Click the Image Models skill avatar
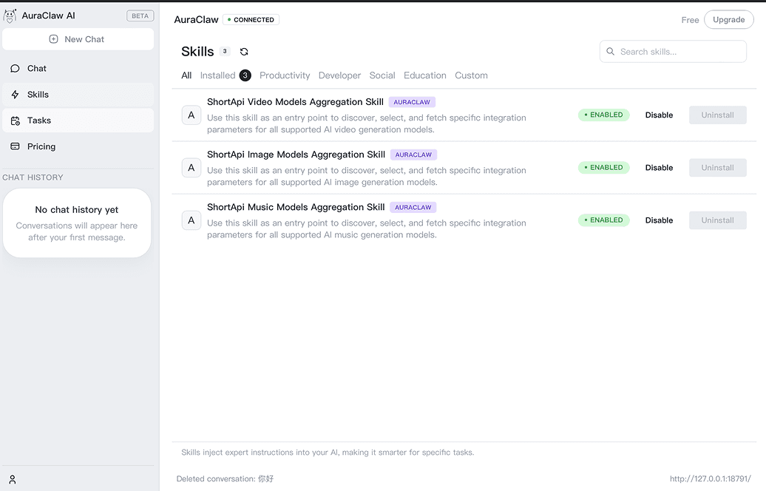 point(191,168)
